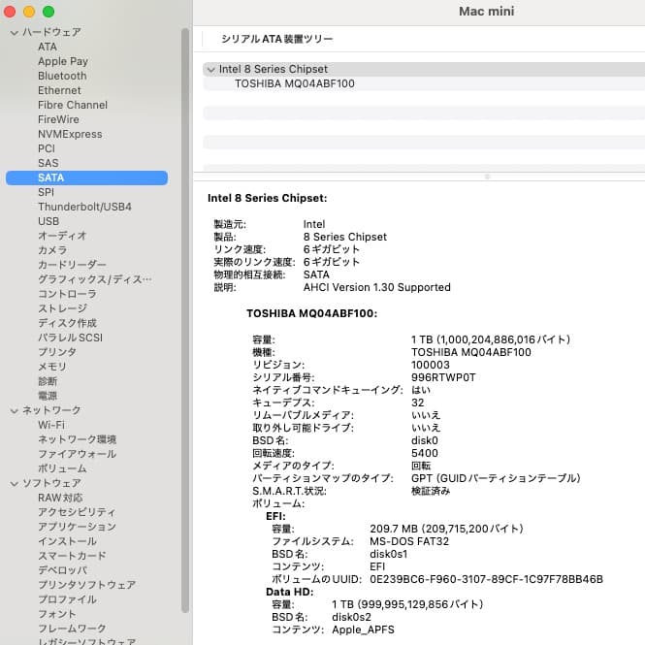Collapse the Intel 8 Series Chipset tree row
Screen dimensions: 645x645
[x=211, y=70]
